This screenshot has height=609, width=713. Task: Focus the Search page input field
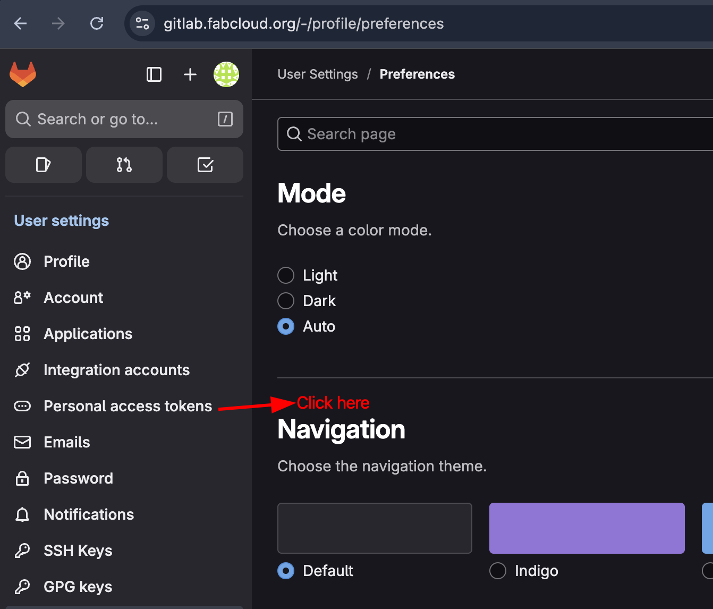[494, 134]
